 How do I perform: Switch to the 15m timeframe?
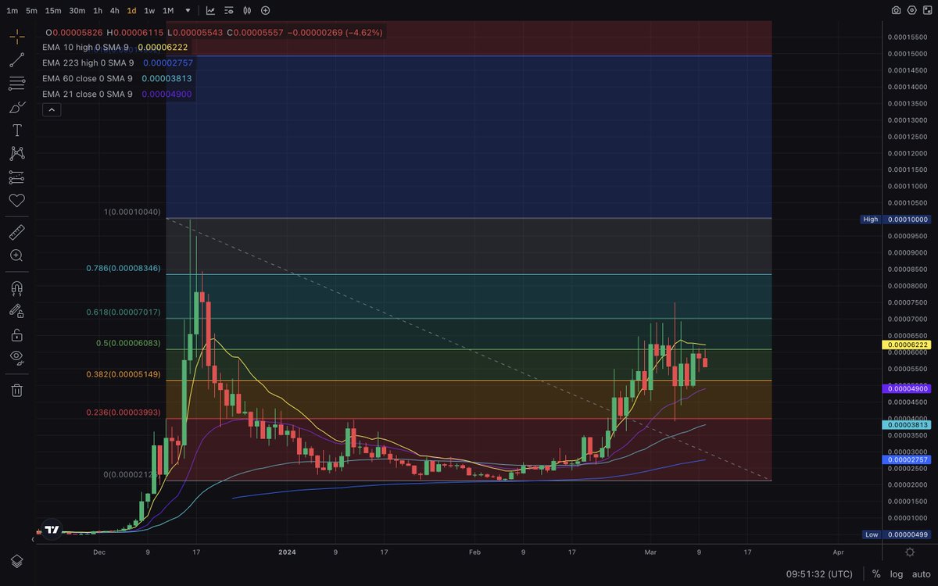coord(52,11)
